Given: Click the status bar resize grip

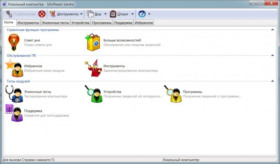Looking at the screenshot, I should (276, 160).
